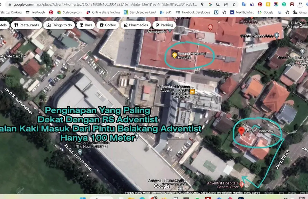This screenshot has width=308, height=199.
Task: Click the Booking.com Hotels Nearby label
Action: pyautogui.click(x=181, y=96)
